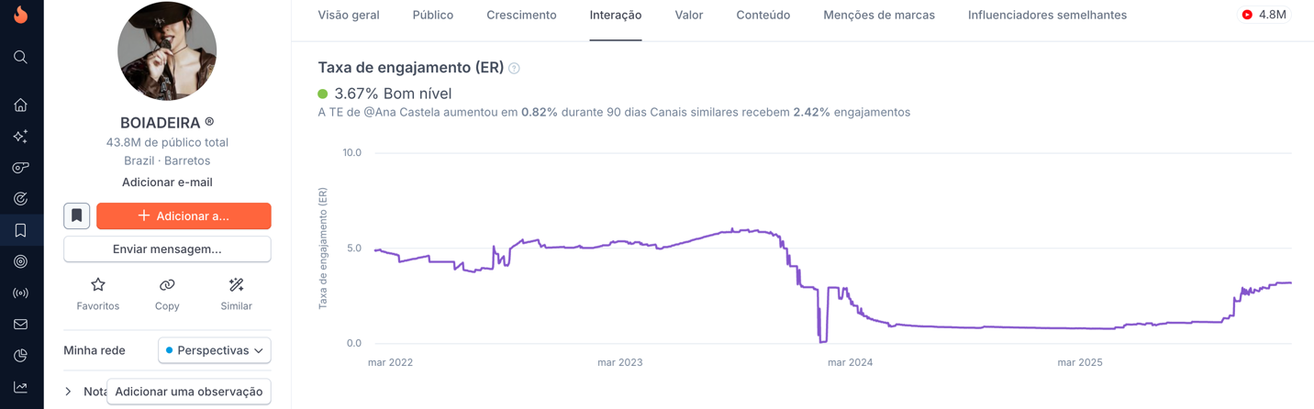Click the flame logo in sidebar
Viewport: 1314px width, 409px height.
click(20, 14)
